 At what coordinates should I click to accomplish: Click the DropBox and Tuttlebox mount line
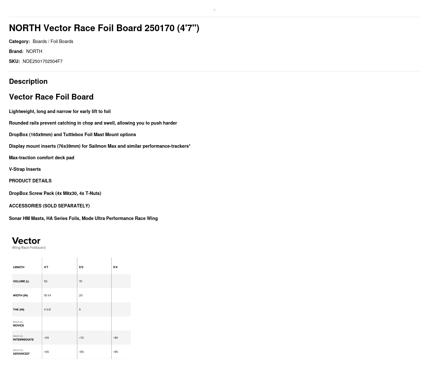(72, 135)
